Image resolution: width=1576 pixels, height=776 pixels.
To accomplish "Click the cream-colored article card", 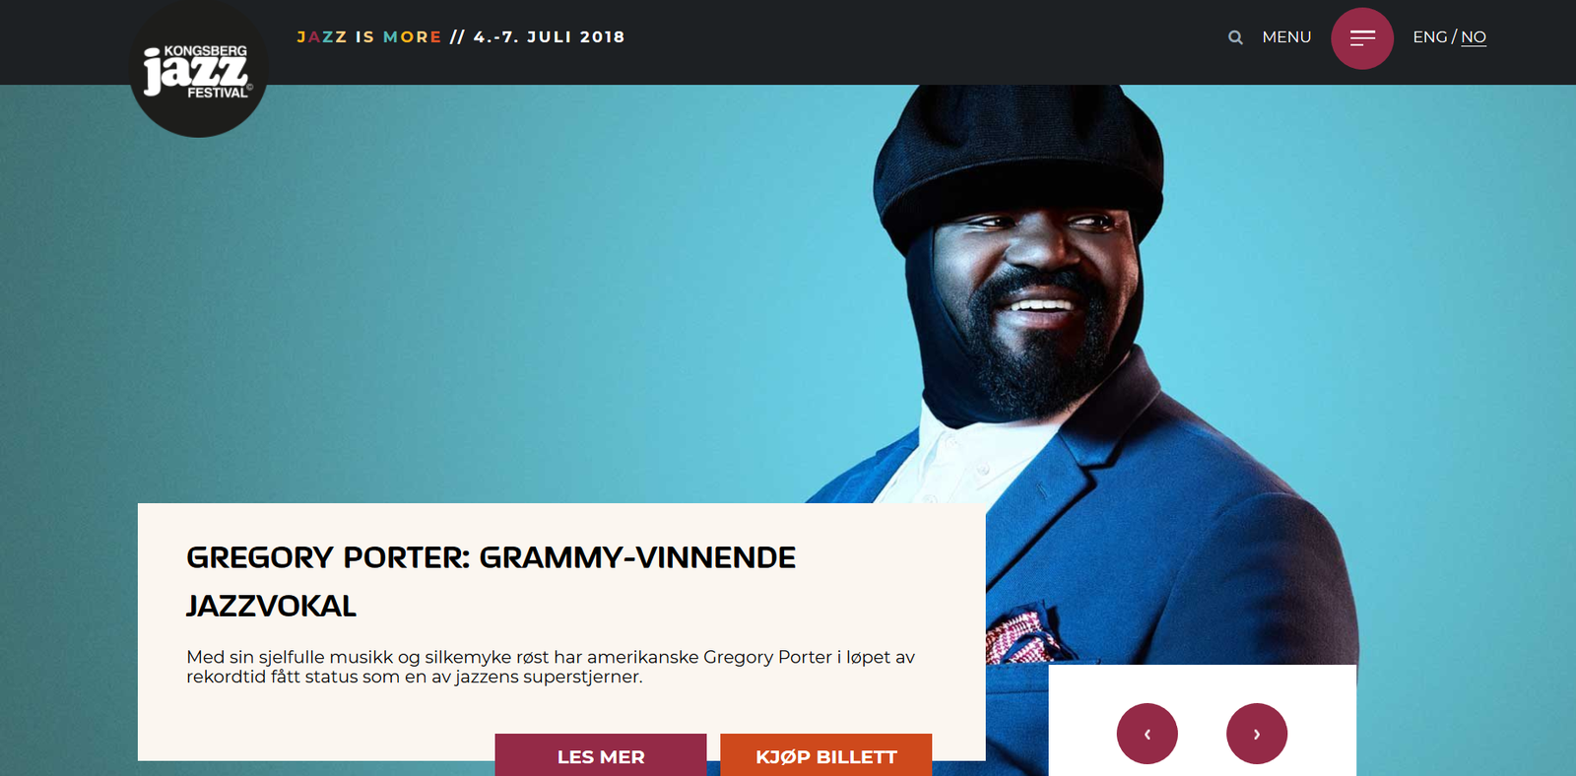I will tap(561, 631).
